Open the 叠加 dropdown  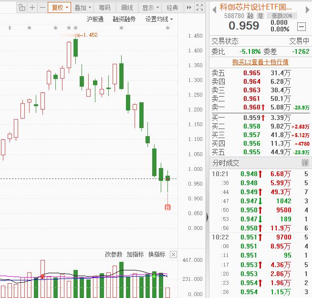click(x=83, y=8)
